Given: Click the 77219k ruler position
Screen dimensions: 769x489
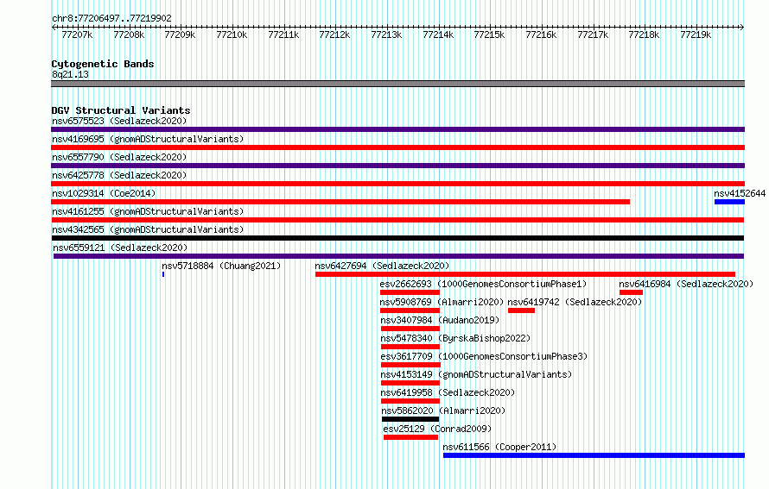Looking at the screenshot, I should (x=696, y=34).
